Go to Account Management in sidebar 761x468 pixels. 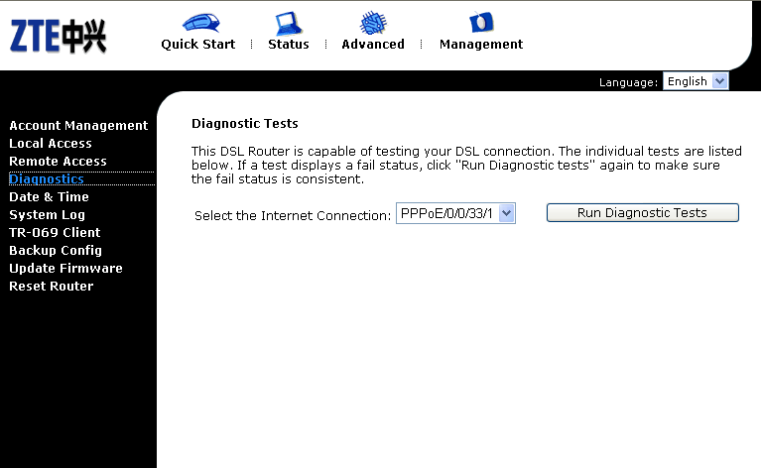(x=78, y=126)
